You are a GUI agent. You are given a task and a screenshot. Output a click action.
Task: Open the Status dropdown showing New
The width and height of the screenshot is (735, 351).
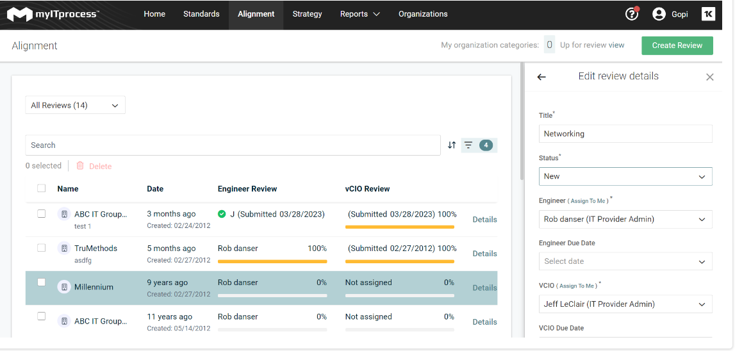click(625, 176)
